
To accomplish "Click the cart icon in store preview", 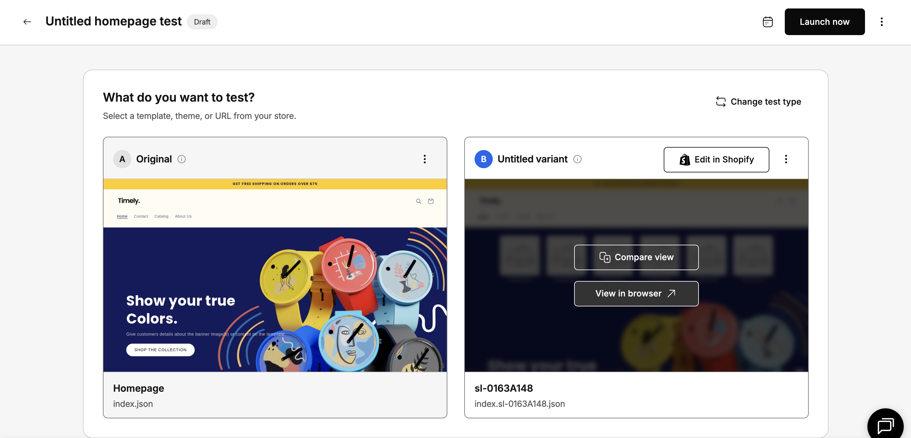I will tap(430, 201).
